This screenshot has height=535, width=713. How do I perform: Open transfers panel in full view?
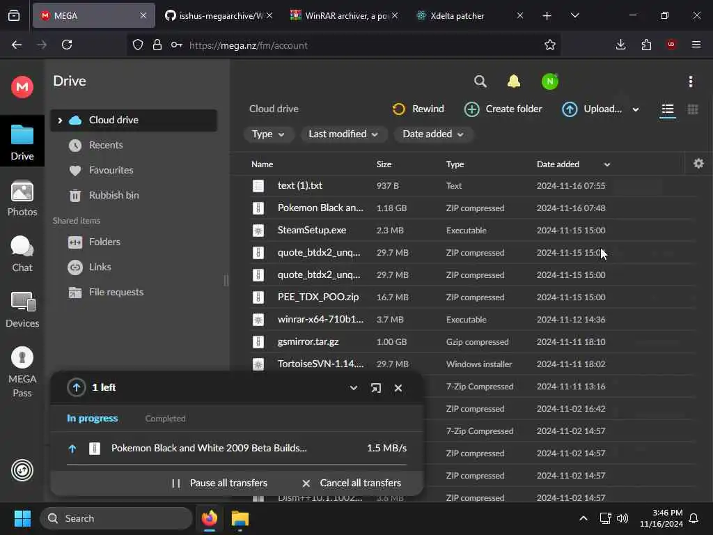click(375, 388)
